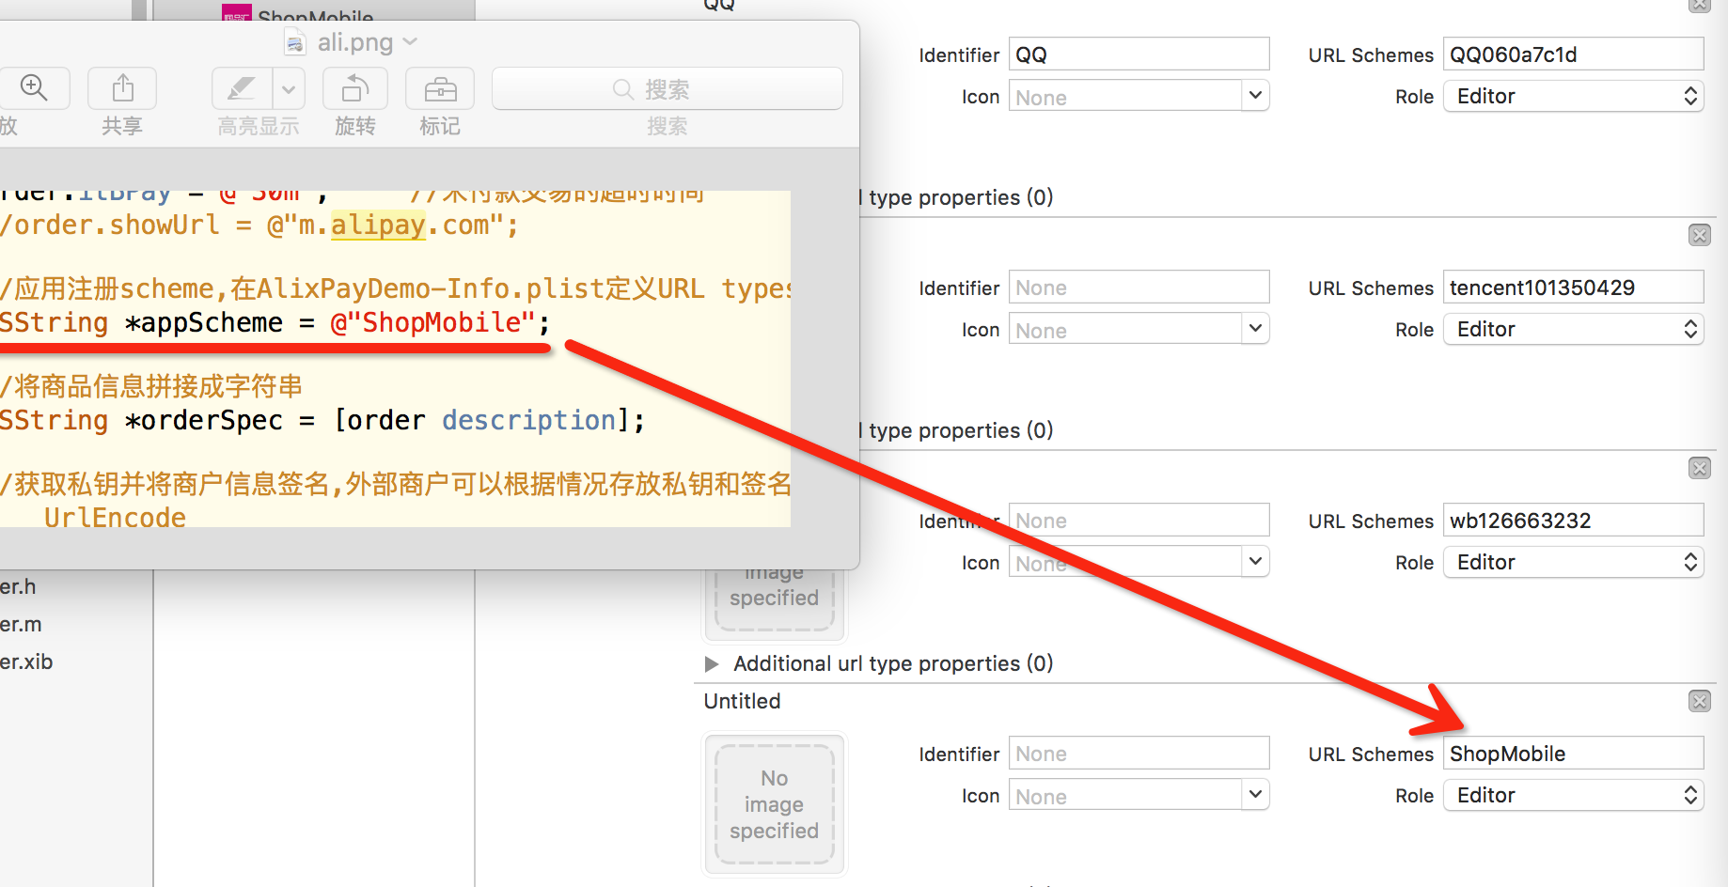Remove the tencent101350429 URL type entry
1728x887 pixels.
pyautogui.click(x=1699, y=235)
